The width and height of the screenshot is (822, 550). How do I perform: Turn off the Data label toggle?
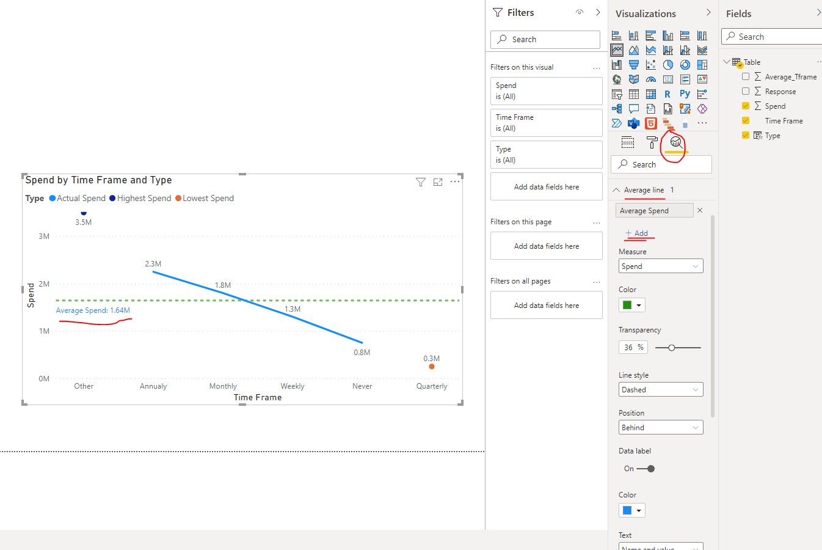tap(646, 469)
